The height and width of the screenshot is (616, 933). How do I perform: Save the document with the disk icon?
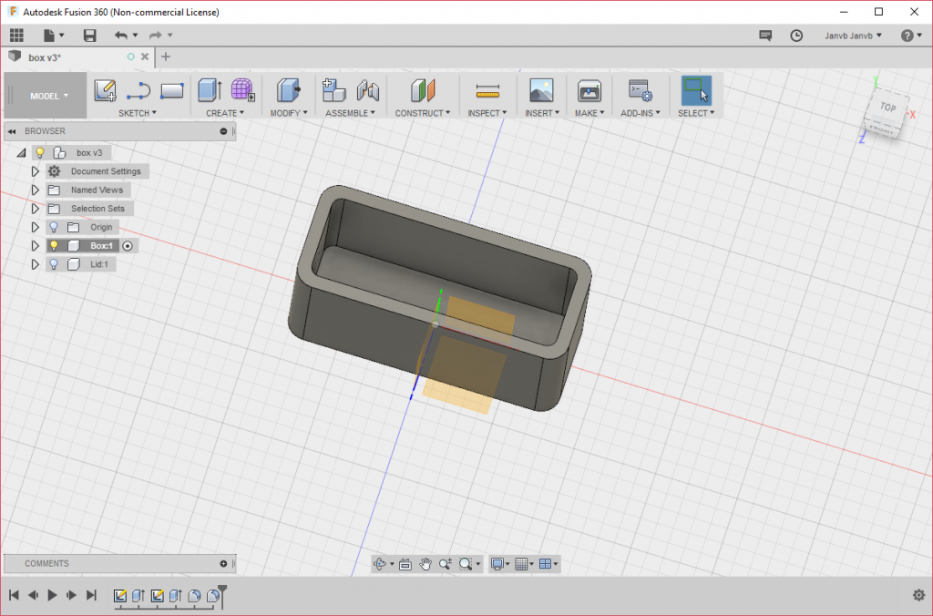pos(90,36)
